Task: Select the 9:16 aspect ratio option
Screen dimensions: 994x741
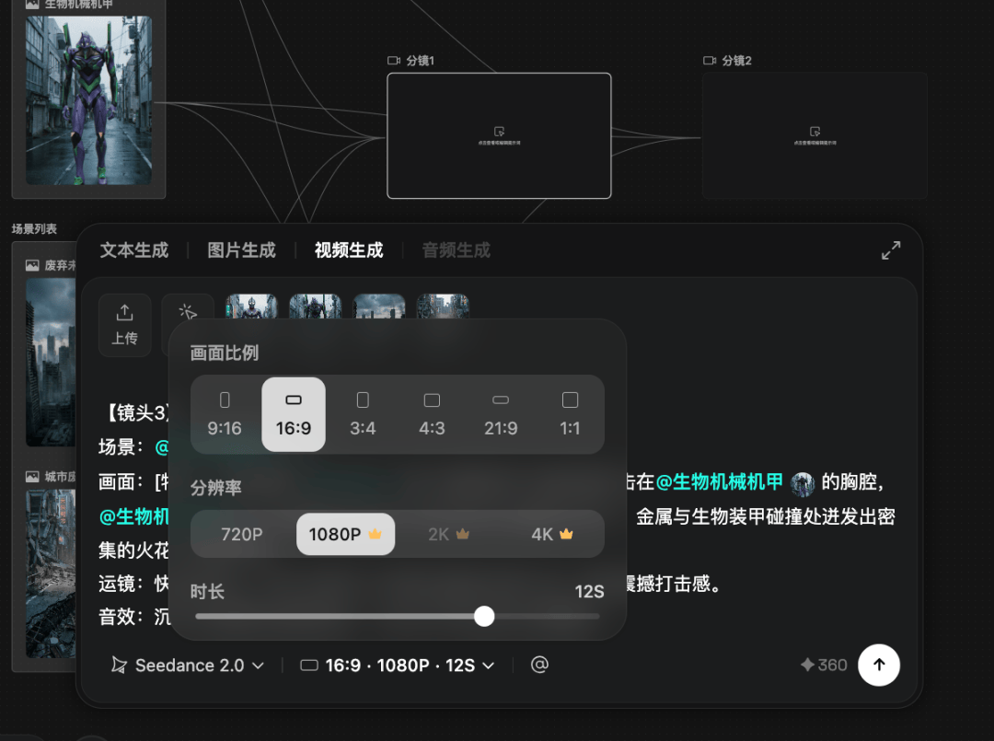Action: pos(225,414)
